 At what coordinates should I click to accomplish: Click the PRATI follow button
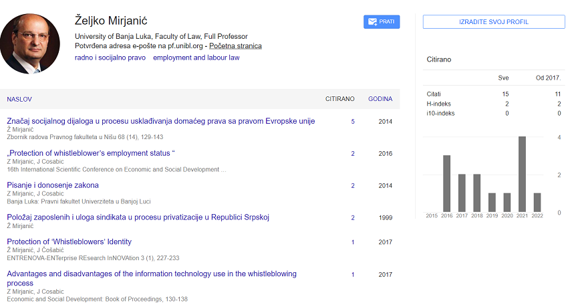[x=381, y=22]
